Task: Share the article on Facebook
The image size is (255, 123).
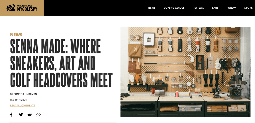Action: (11, 115)
